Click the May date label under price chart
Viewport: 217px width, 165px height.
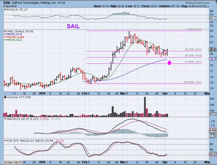[x=207, y=94]
